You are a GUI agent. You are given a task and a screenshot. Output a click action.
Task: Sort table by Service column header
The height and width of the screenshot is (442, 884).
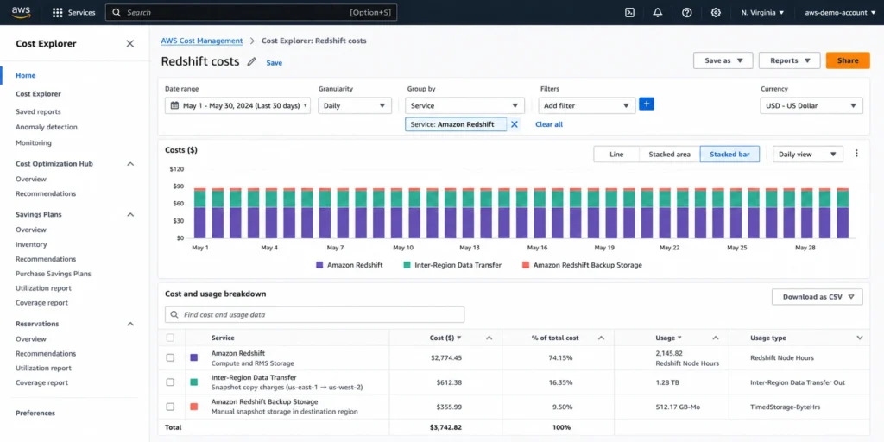tap(223, 338)
